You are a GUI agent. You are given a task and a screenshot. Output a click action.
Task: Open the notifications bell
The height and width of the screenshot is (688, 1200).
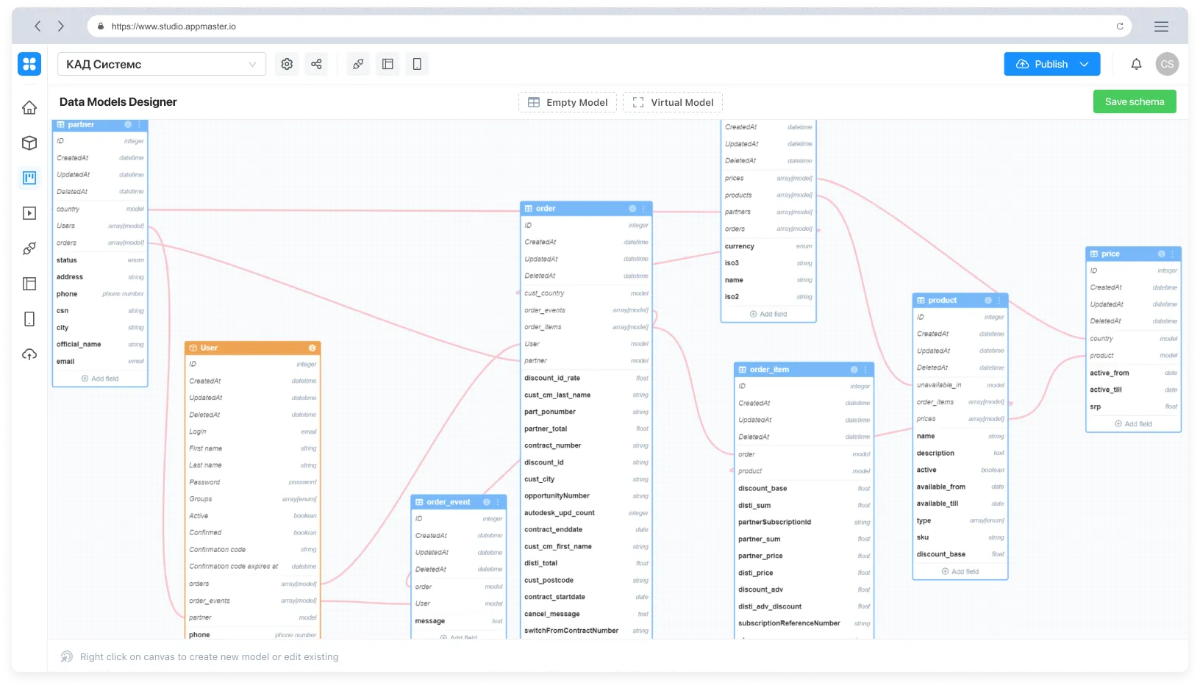click(x=1137, y=64)
